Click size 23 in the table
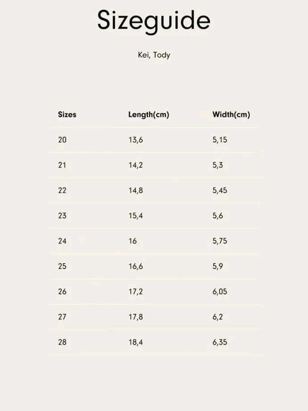Screen dimensions: 308x411 [62, 216]
